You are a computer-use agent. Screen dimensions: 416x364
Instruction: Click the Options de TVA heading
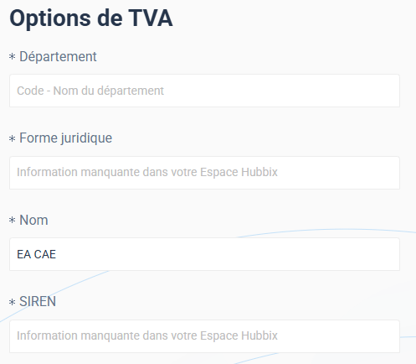[x=91, y=18]
